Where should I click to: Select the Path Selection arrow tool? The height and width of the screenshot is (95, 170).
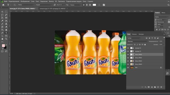pos(2,36)
